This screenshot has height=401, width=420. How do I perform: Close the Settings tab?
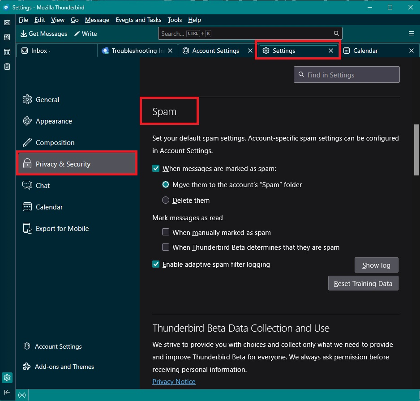331,51
